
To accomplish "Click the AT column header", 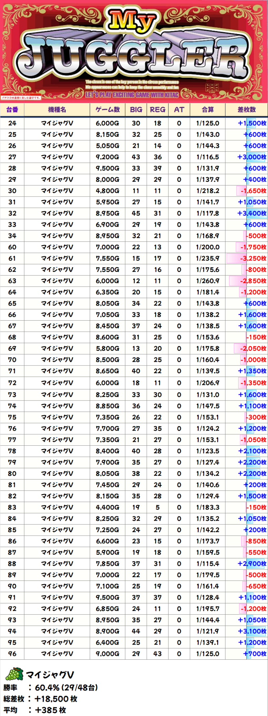I will click(179, 110).
